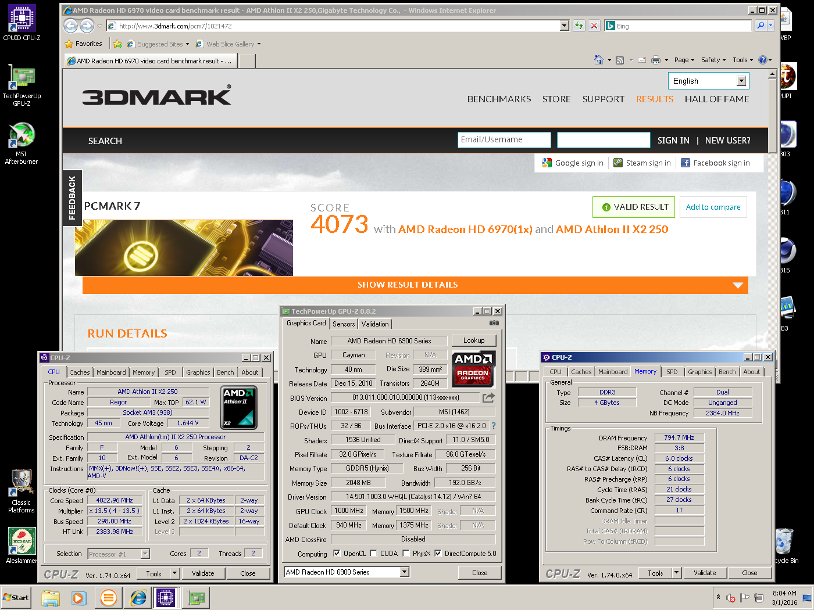Toggle OpenCL checkbox in GPU-Z
Screen dimensions: 814x610
336,554
